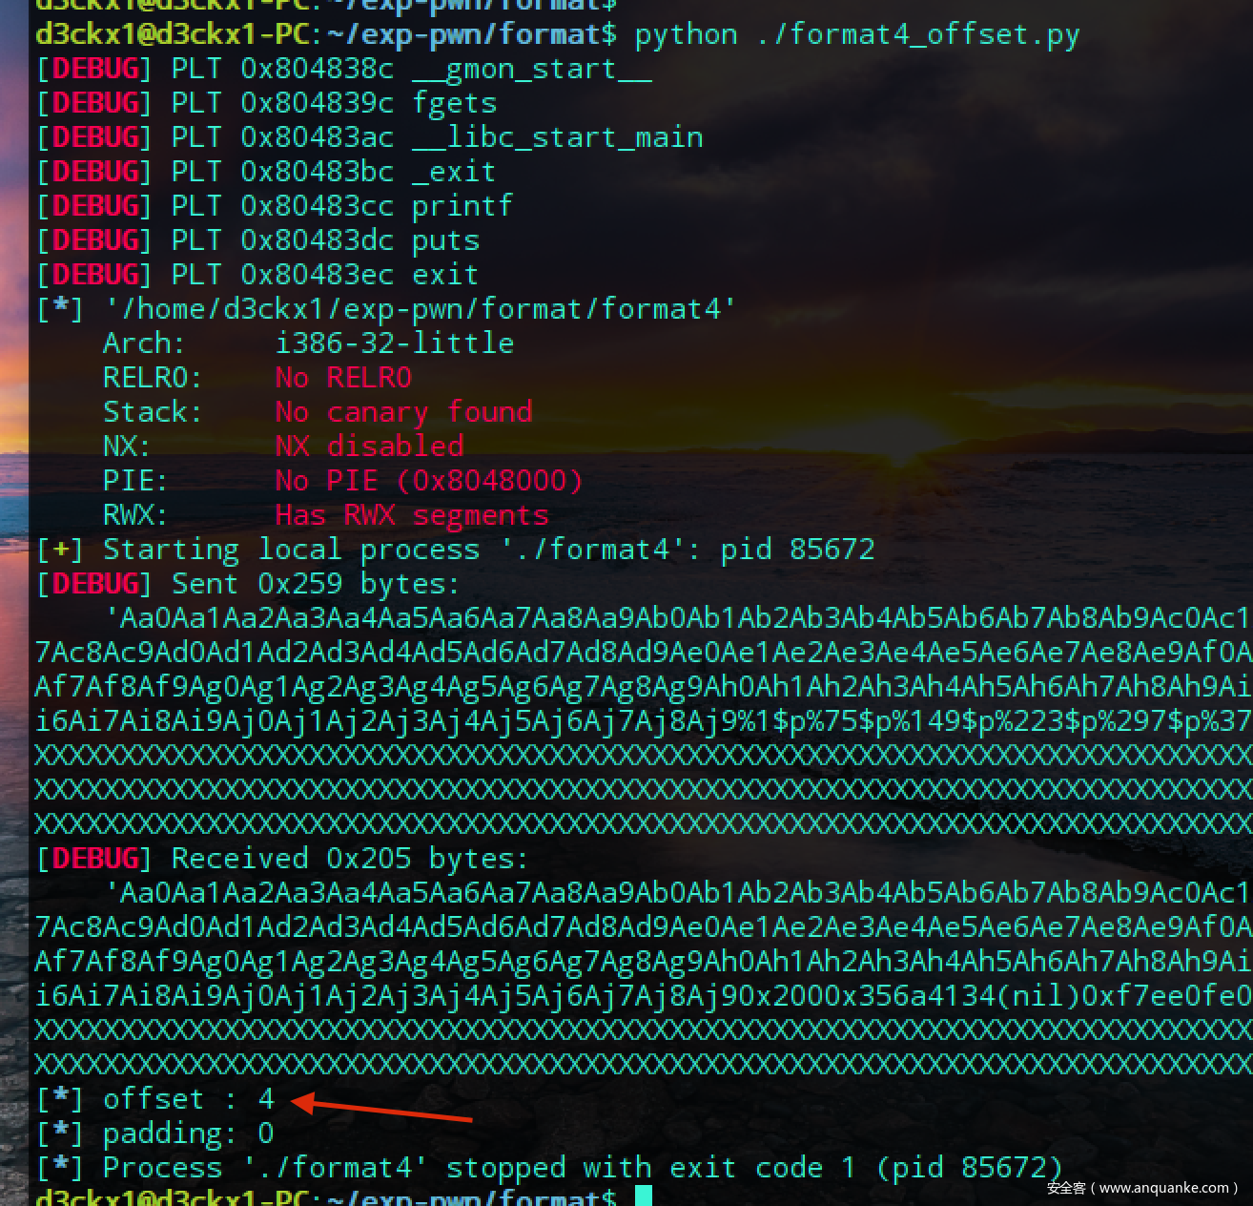Select the PLT address 0x804838c
Screen dimensions: 1253x1206
tap(317, 70)
